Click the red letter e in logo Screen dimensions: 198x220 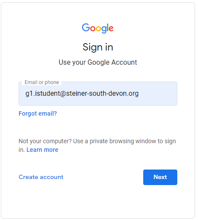111,29
